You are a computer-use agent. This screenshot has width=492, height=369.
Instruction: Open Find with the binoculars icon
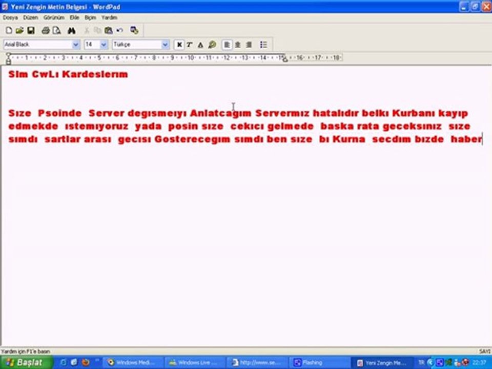click(x=72, y=30)
